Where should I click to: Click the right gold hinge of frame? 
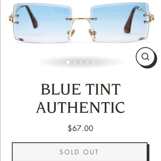pos(152,18)
